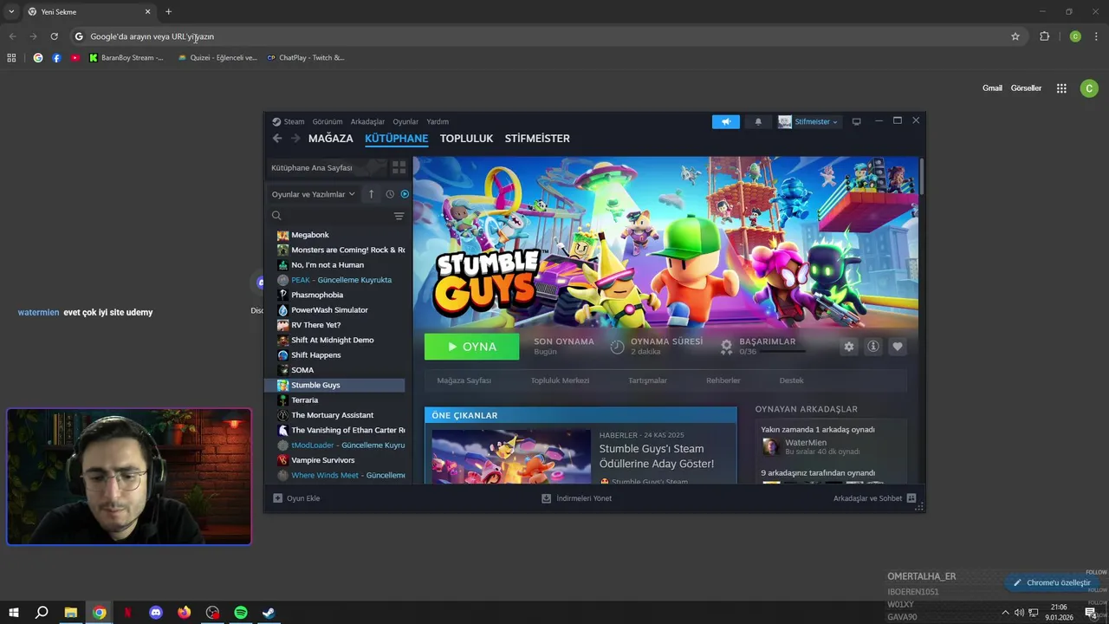Open Mağaza Sayfası game tab

464,380
